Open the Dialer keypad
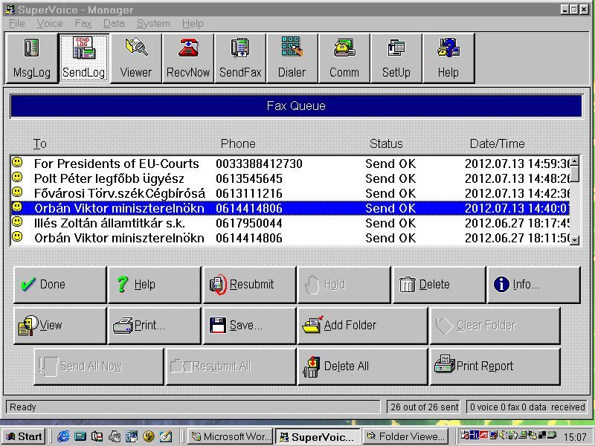 click(x=292, y=58)
